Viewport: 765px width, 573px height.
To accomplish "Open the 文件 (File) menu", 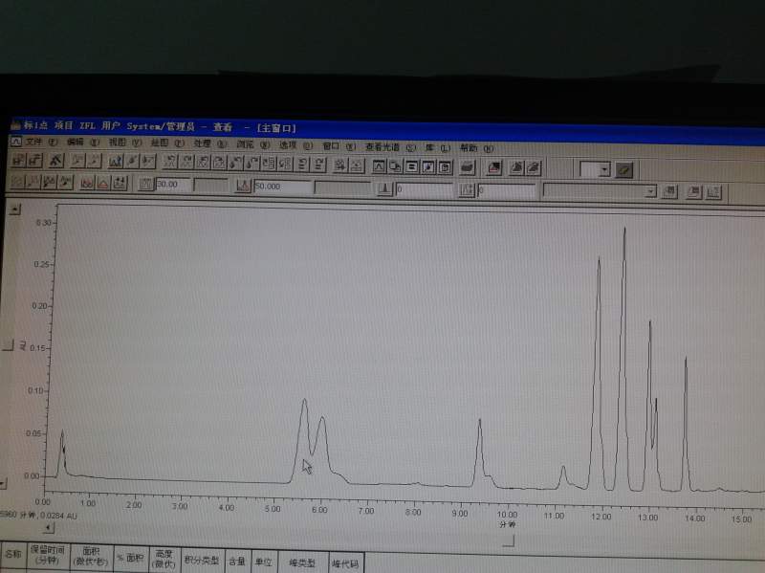I will 41,142.
